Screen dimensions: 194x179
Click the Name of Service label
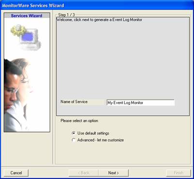74,102
